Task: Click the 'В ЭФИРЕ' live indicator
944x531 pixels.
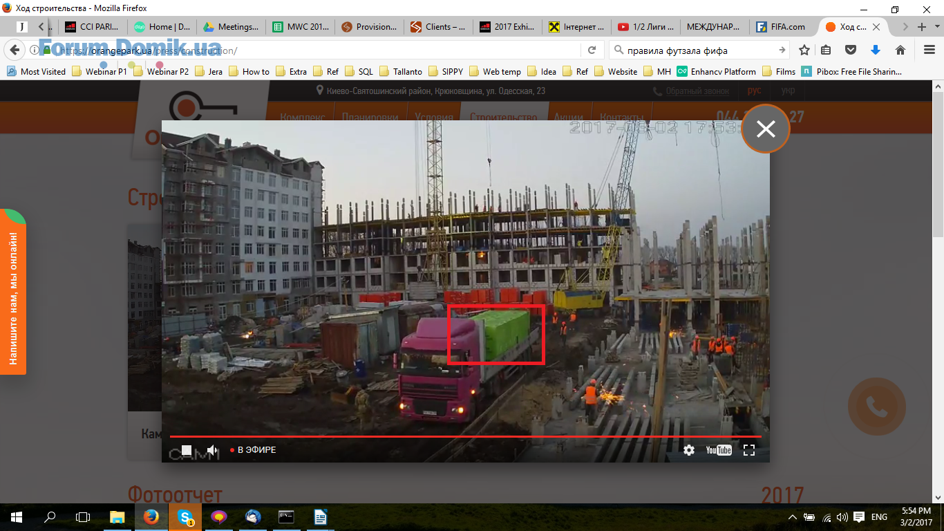Action: [253, 450]
